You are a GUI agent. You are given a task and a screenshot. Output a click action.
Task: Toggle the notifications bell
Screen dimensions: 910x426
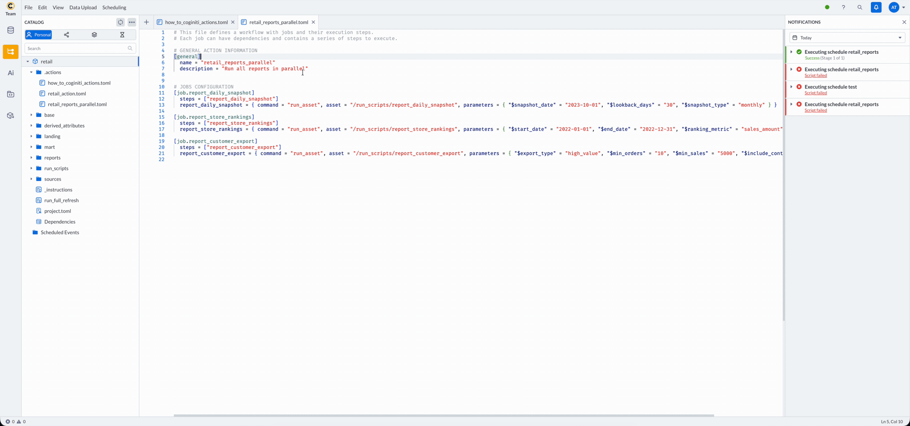(x=876, y=8)
